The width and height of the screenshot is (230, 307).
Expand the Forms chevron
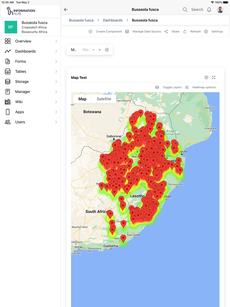pos(56,62)
